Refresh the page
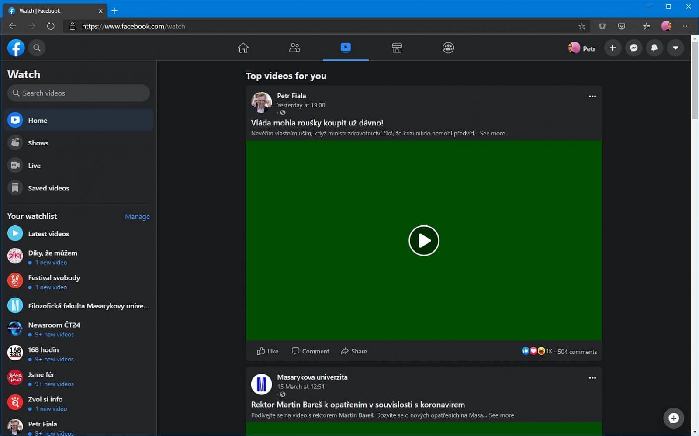This screenshot has width=699, height=436. (51, 26)
